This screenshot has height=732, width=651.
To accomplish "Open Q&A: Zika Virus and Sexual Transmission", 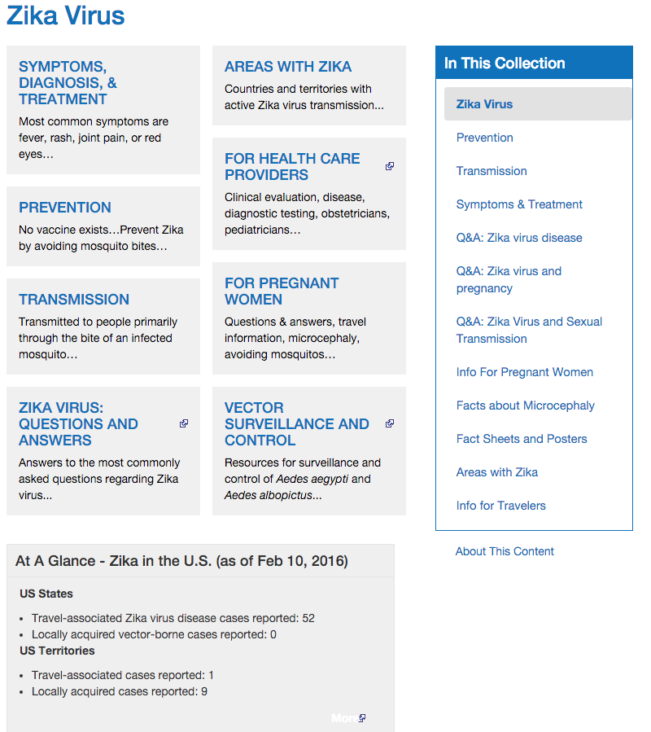I will 529,330.
